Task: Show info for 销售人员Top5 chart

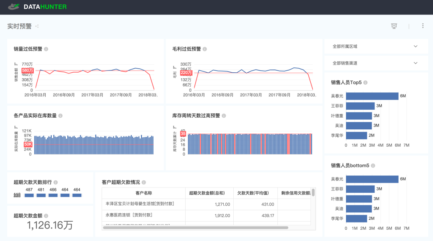Action: [x=365, y=82]
